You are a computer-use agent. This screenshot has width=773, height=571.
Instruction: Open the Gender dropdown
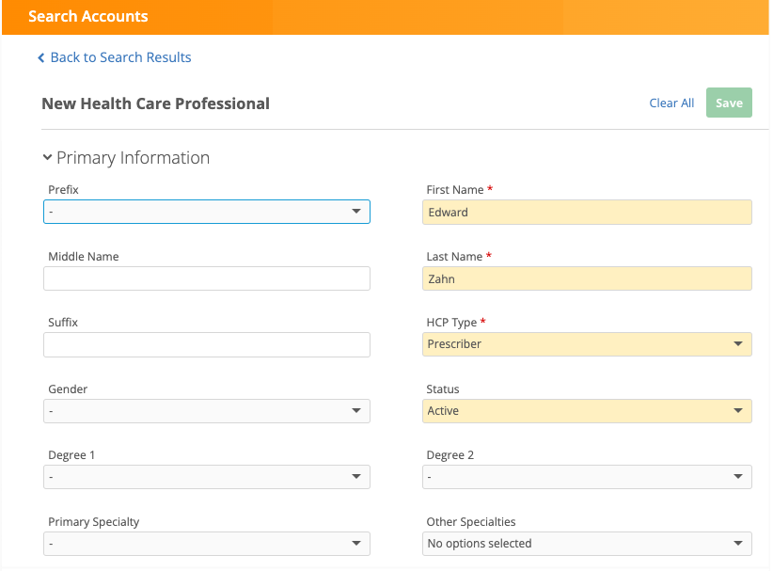click(206, 411)
